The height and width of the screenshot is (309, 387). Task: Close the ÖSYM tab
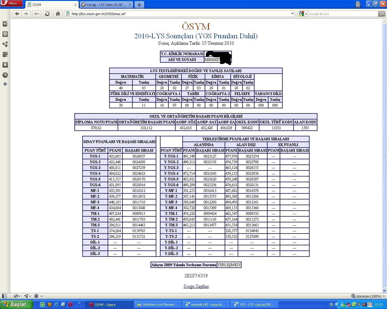point(75,5)
